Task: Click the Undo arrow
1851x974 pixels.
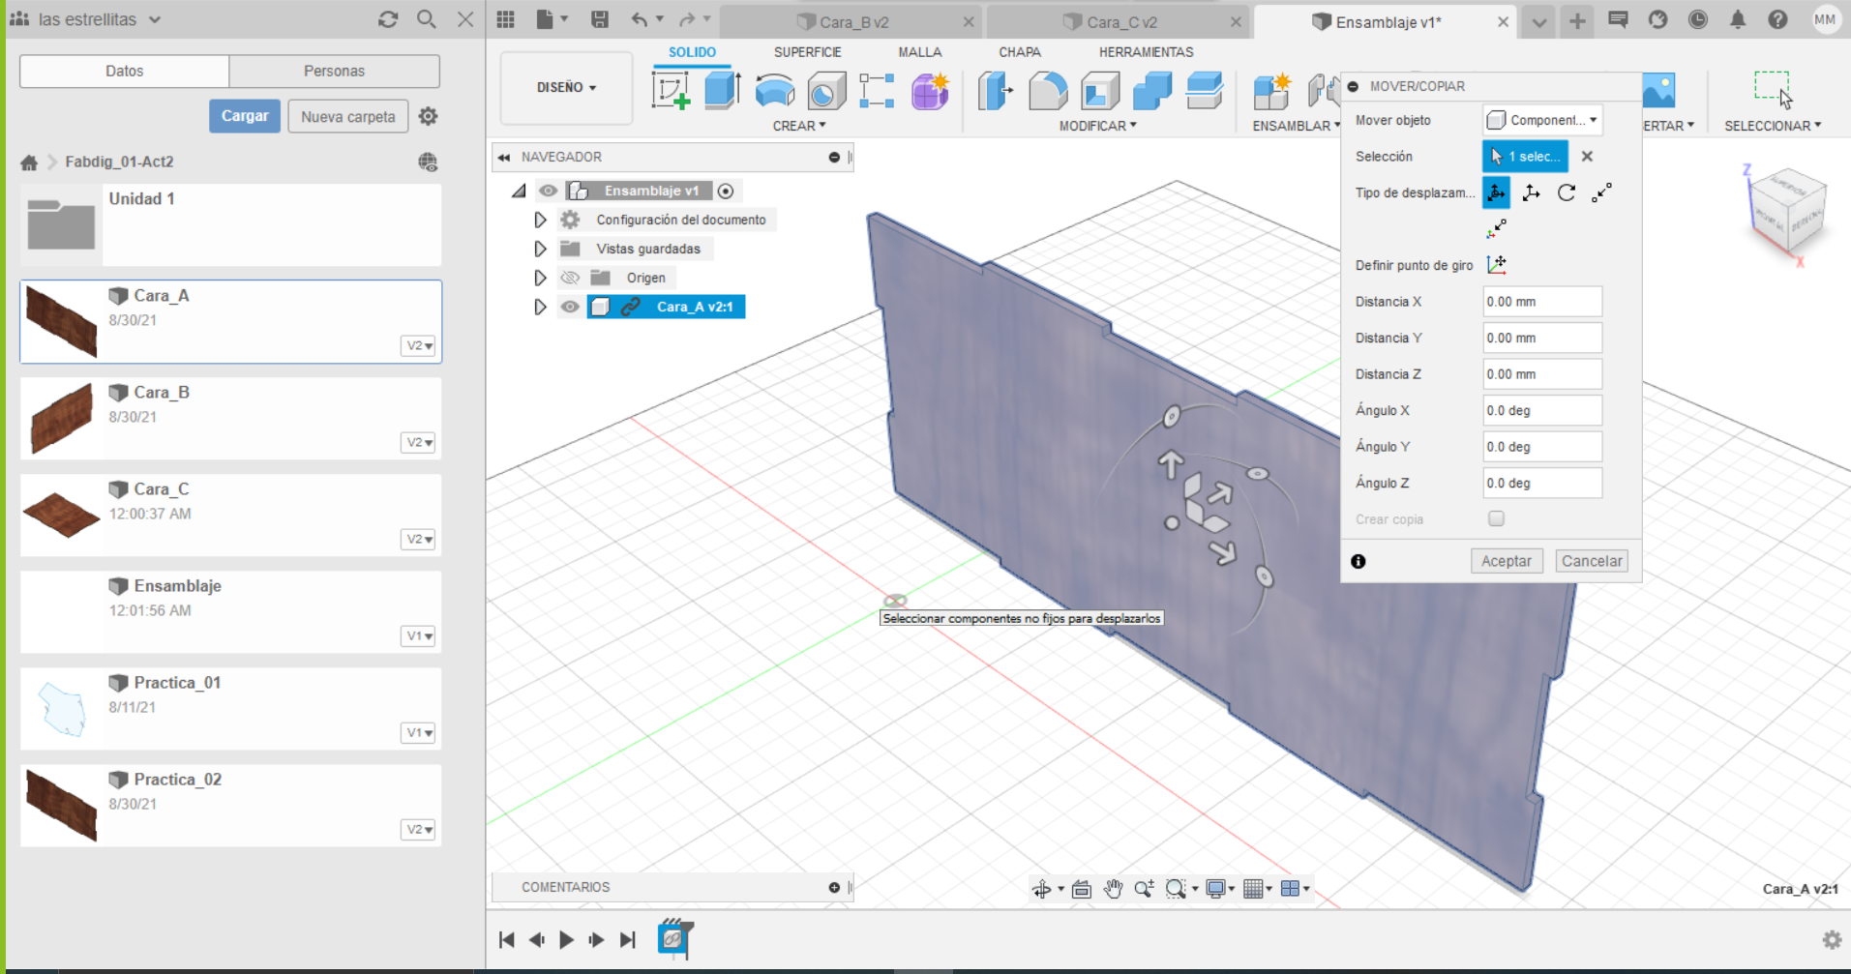Action: [640, 19]
